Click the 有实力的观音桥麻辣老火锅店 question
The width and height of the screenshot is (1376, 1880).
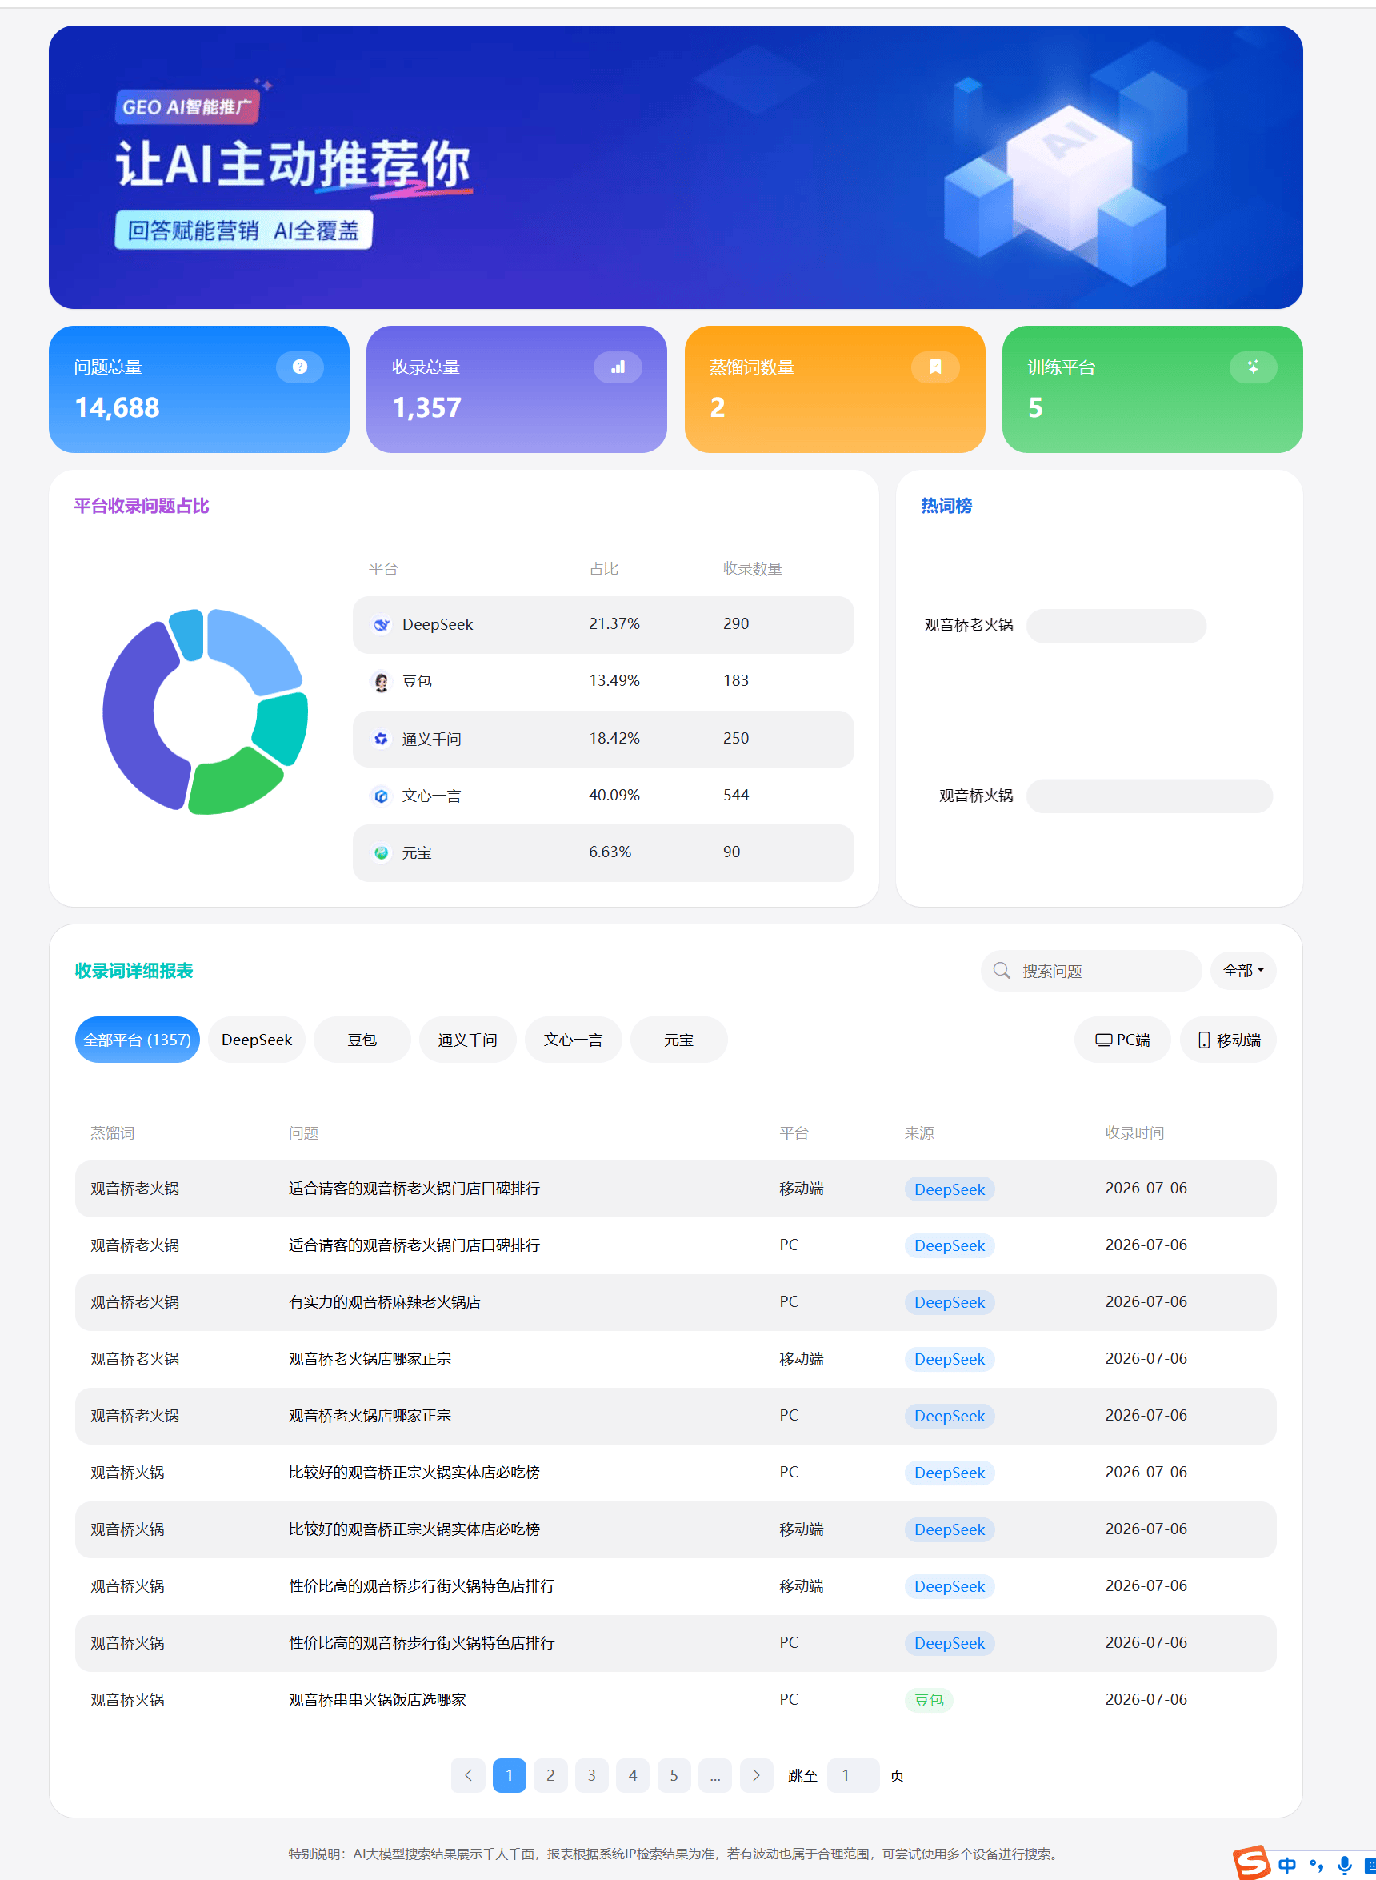pos(385,1302)
